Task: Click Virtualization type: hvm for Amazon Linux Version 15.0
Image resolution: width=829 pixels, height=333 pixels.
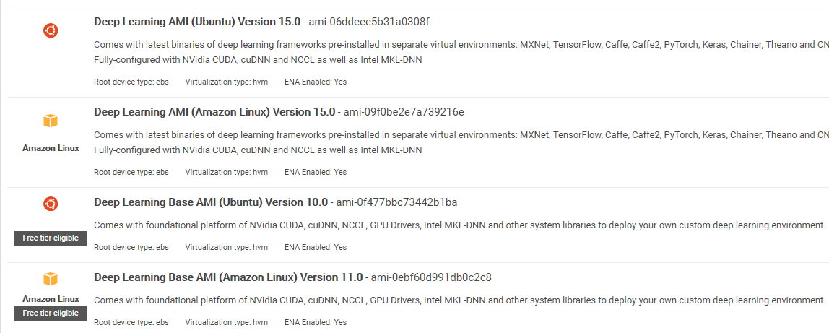Action: point(226,172)
